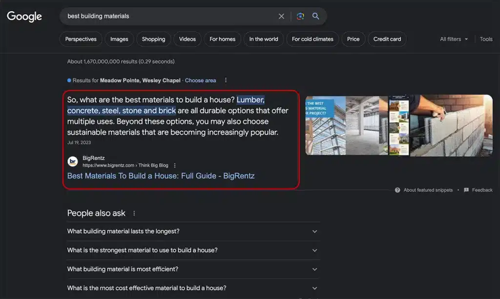Click the About featured snippets link
The width and height of the screenshot is (500, 299).
tap(428, 190)
